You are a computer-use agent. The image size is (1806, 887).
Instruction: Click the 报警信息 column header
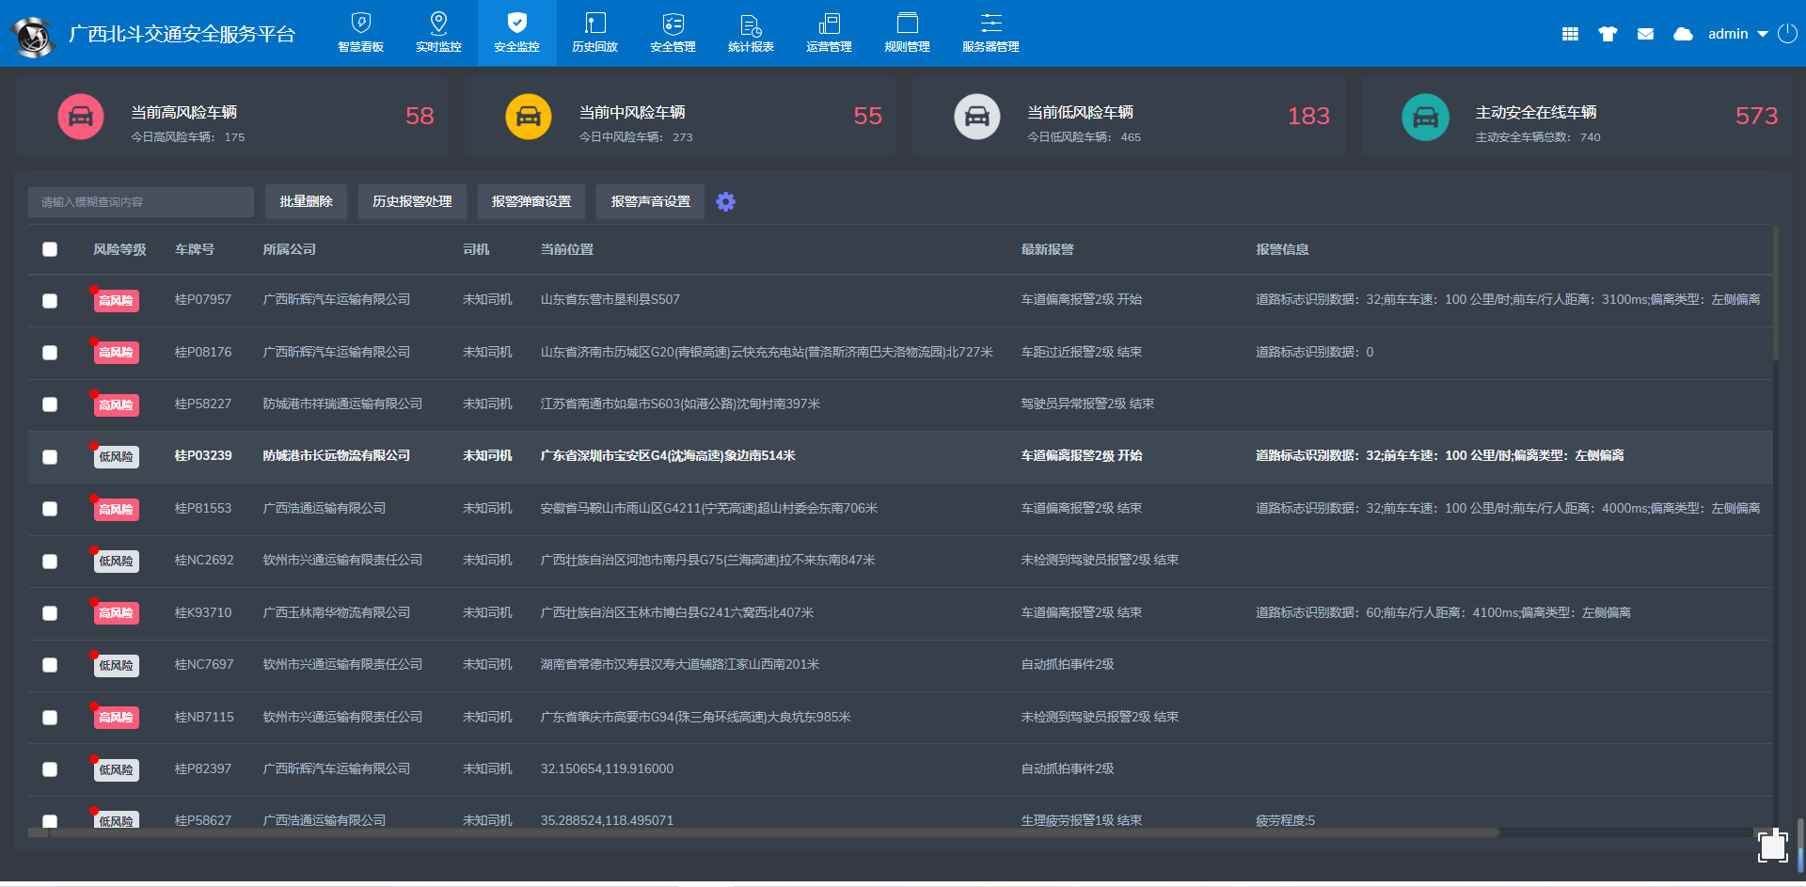tap(1283, 249)
